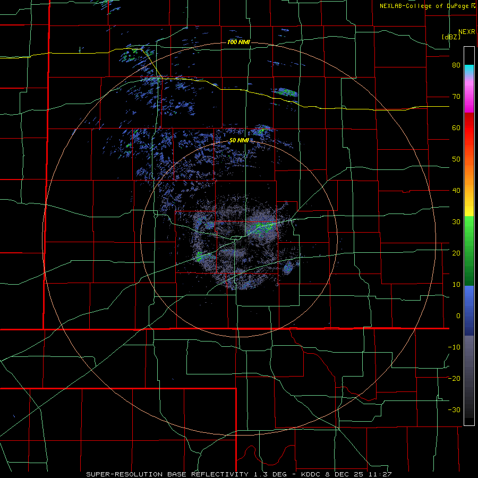This screenshot has height=478, width=478.
Task: Click the 50 value on dBZ scale
Action: click(x=456, y=159)
